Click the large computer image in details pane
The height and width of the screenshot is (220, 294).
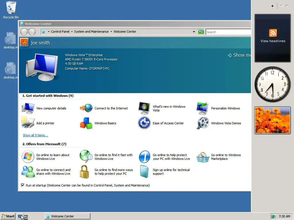pyautogui.click(x=42, y=67)
